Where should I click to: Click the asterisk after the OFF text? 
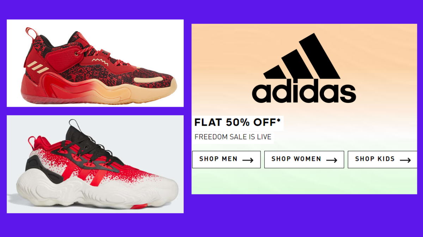click(279, 121)
